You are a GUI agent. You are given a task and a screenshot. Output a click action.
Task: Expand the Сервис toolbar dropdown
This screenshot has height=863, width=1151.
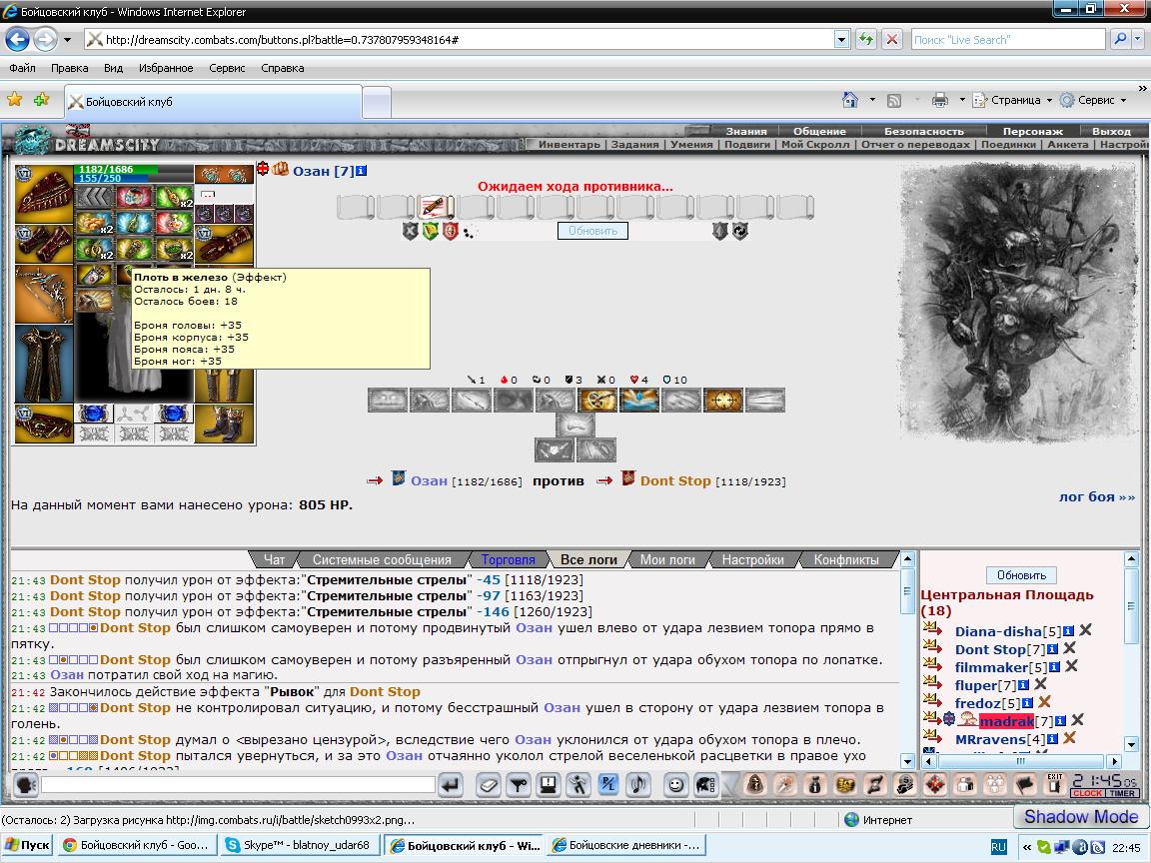click(1123, 101)
